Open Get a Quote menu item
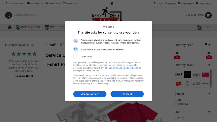The width and height of the screenshot is (217, 122). click(x=28, y=27)
